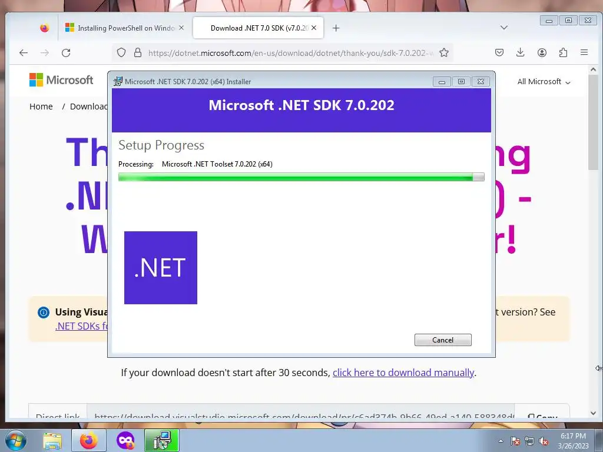Click the installer setup progress bar
Image resolution: width=603 pixels, height=452 pixels.
[x=301, y=177]
